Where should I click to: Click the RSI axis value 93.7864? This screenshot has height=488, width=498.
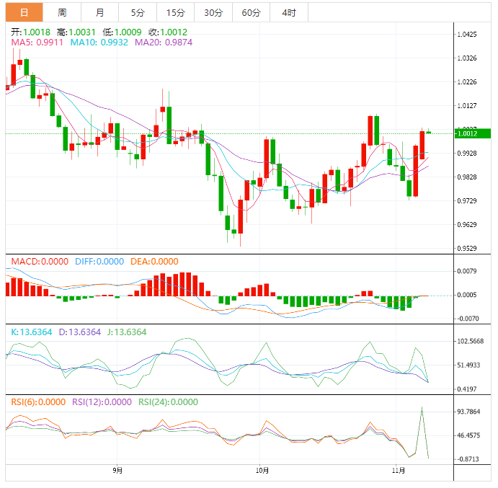[x=468, y=412]
